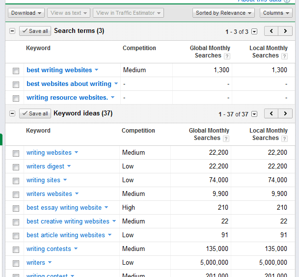This screenshot has width=299, height=277.
Task: Click Save all for Keyword ideas
Action: [35, 113]
